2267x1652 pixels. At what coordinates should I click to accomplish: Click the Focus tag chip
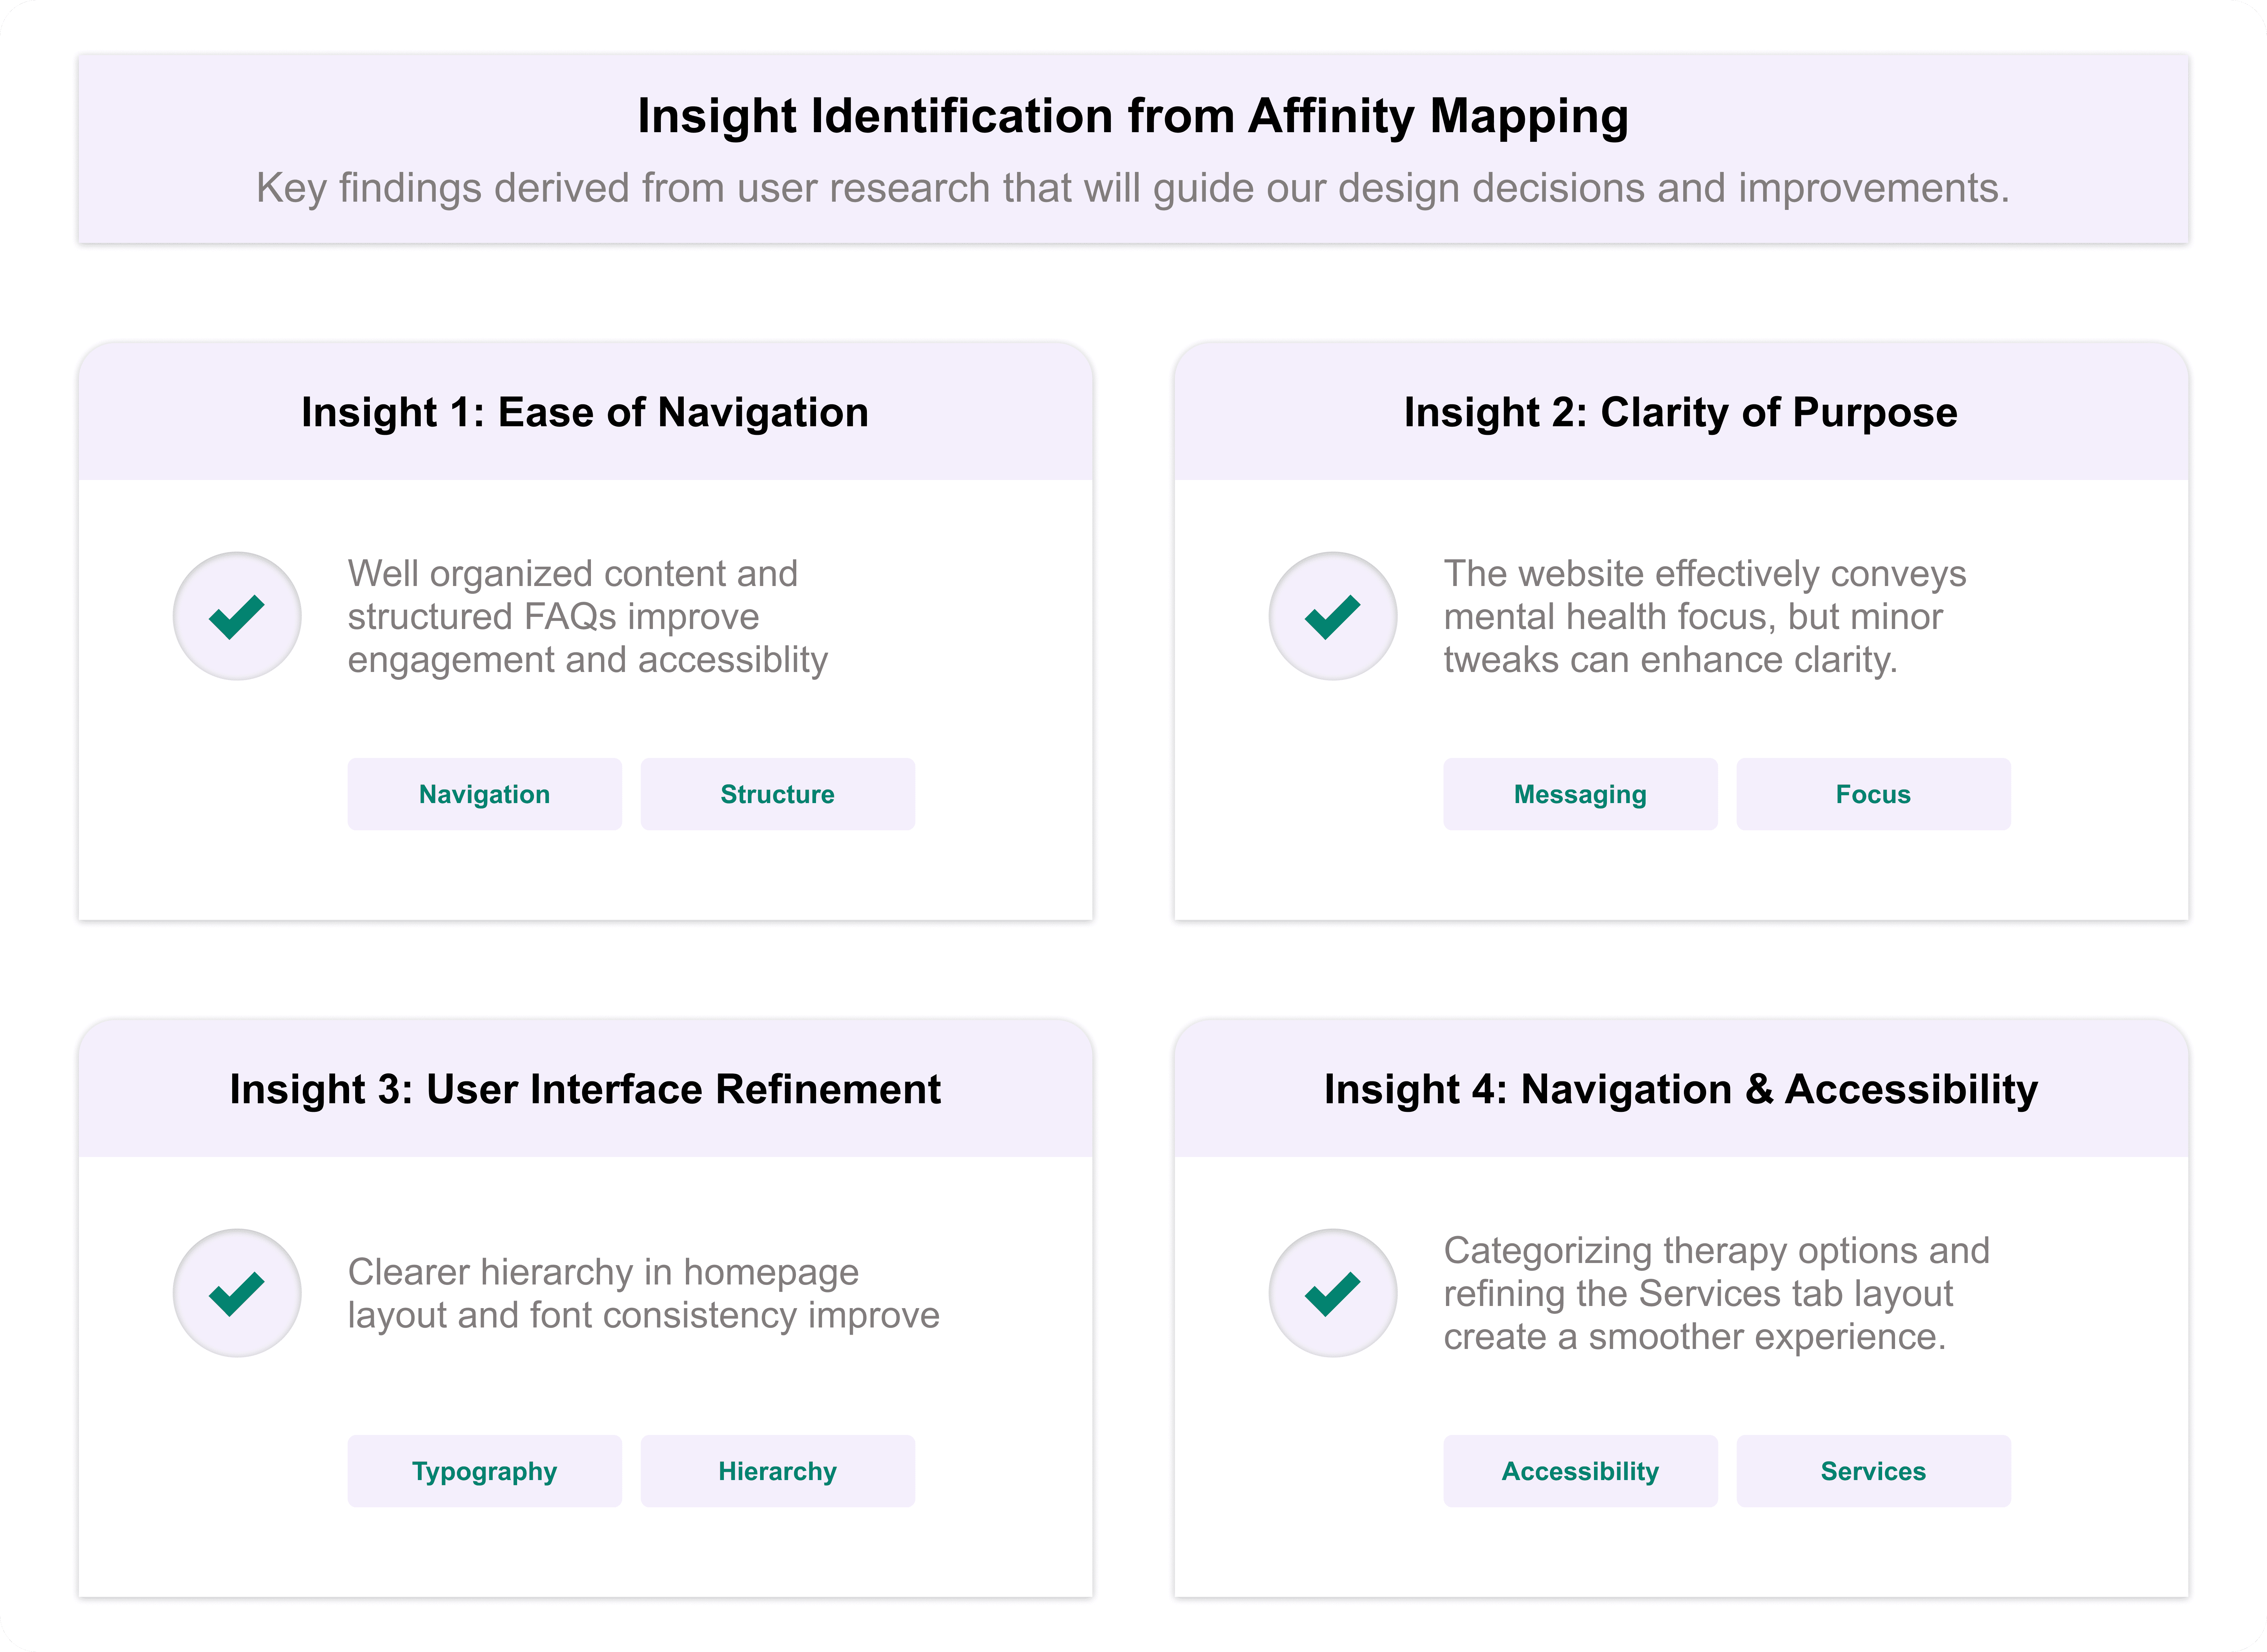(x=1873, y=794)
